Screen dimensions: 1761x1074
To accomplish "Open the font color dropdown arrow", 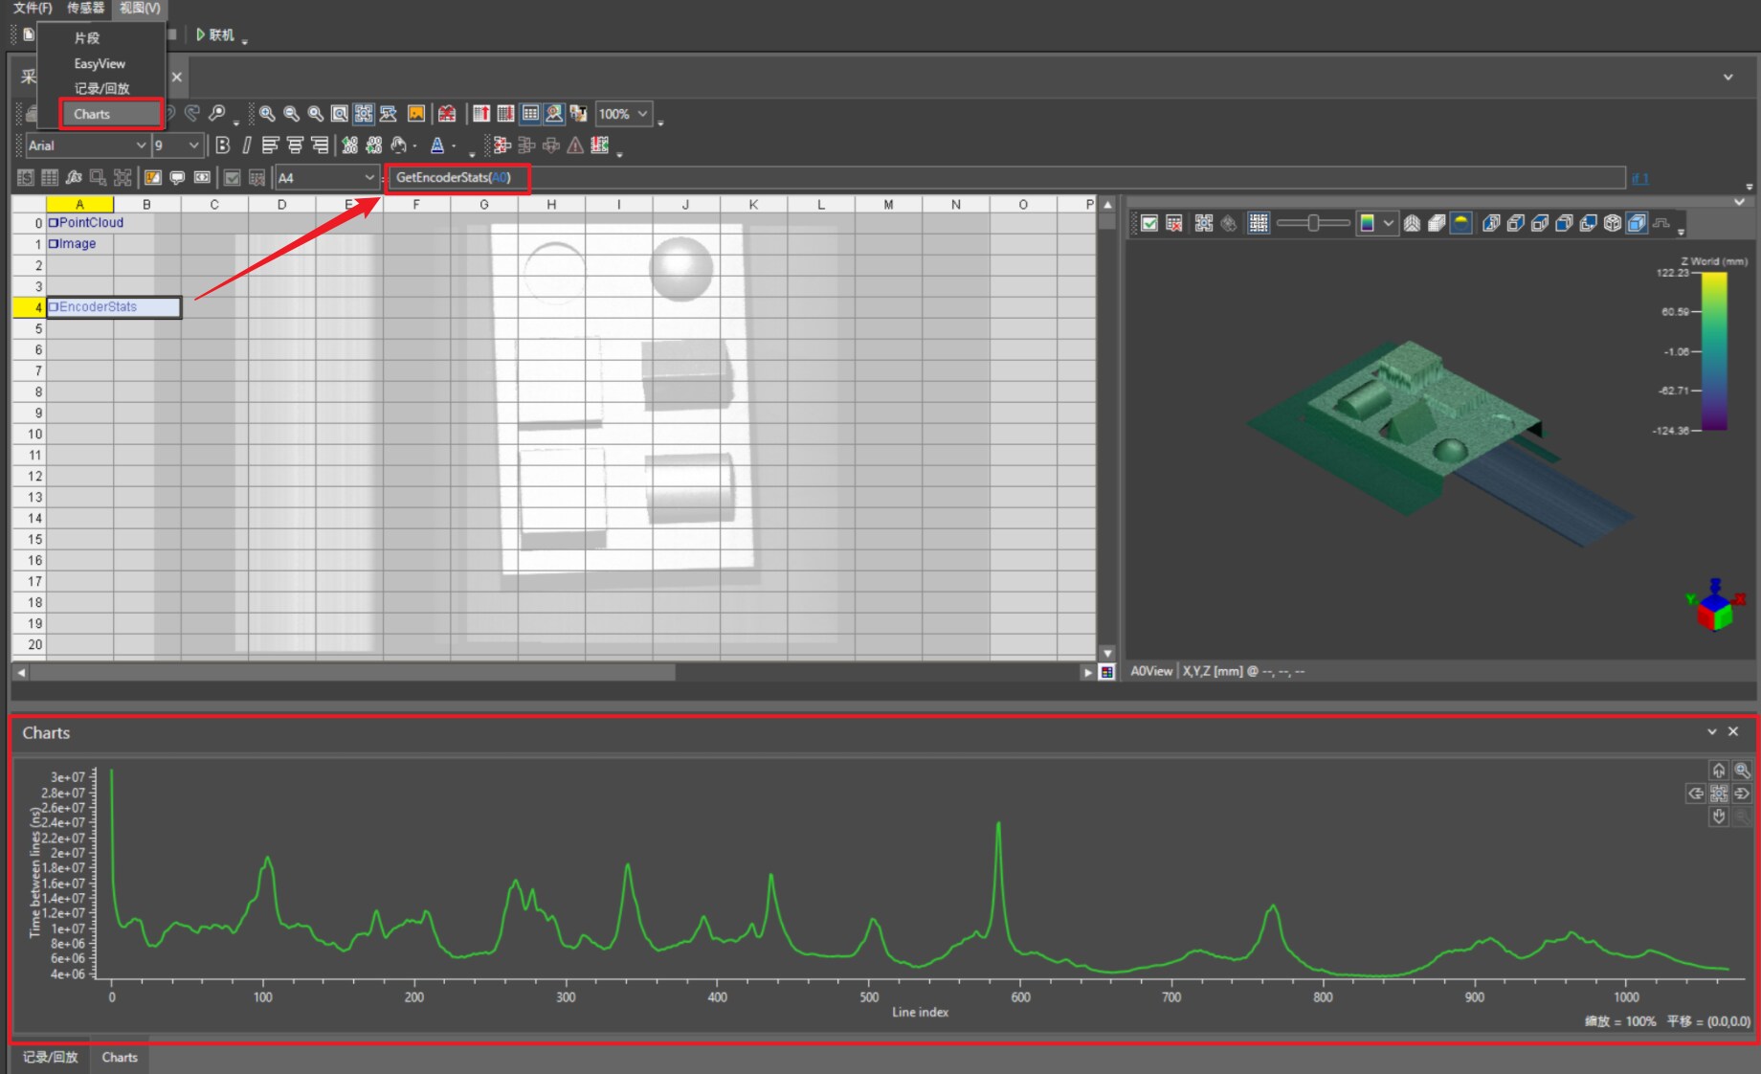I will 454,146.
